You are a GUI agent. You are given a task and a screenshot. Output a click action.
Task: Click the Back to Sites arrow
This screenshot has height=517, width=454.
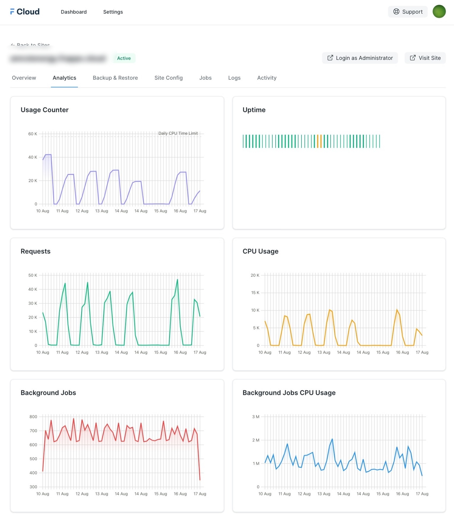12,45
